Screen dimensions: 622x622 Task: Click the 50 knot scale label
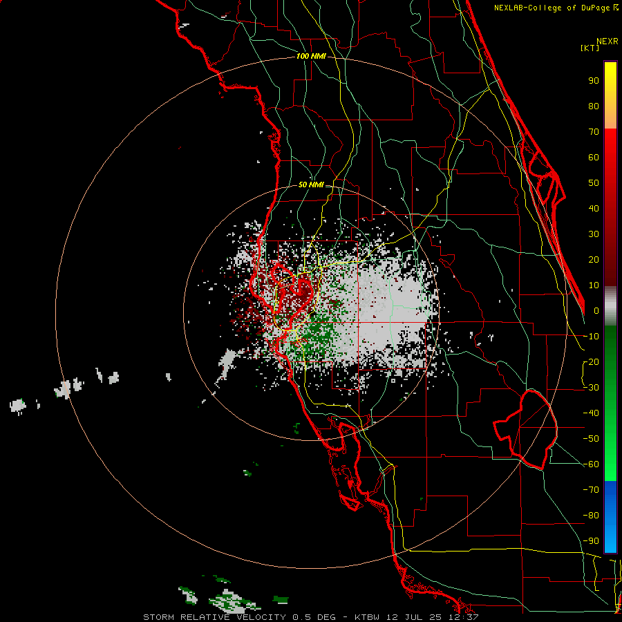click(x=594, y=183)
